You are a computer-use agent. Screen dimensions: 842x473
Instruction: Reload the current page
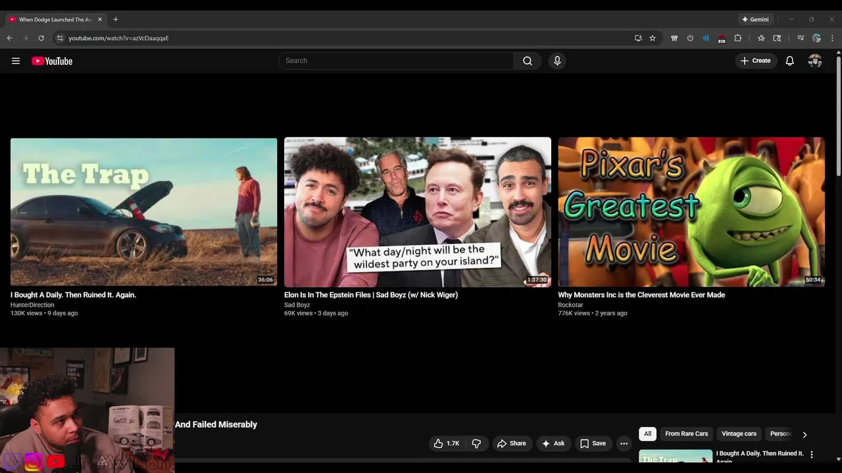[41, 38]
